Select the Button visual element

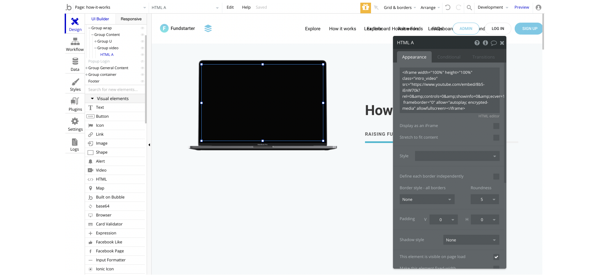pyautogui.click(x=115, y=116)
